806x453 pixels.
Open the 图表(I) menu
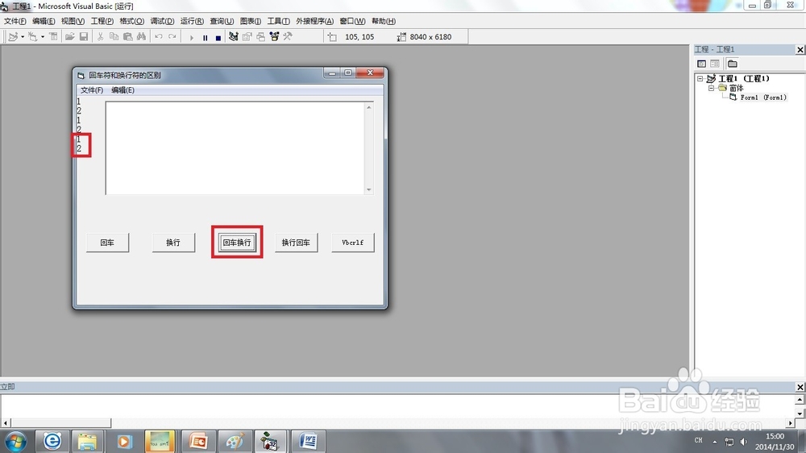[x=251, y=21]
